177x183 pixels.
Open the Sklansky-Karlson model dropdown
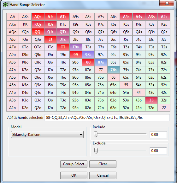coord(47,135)
